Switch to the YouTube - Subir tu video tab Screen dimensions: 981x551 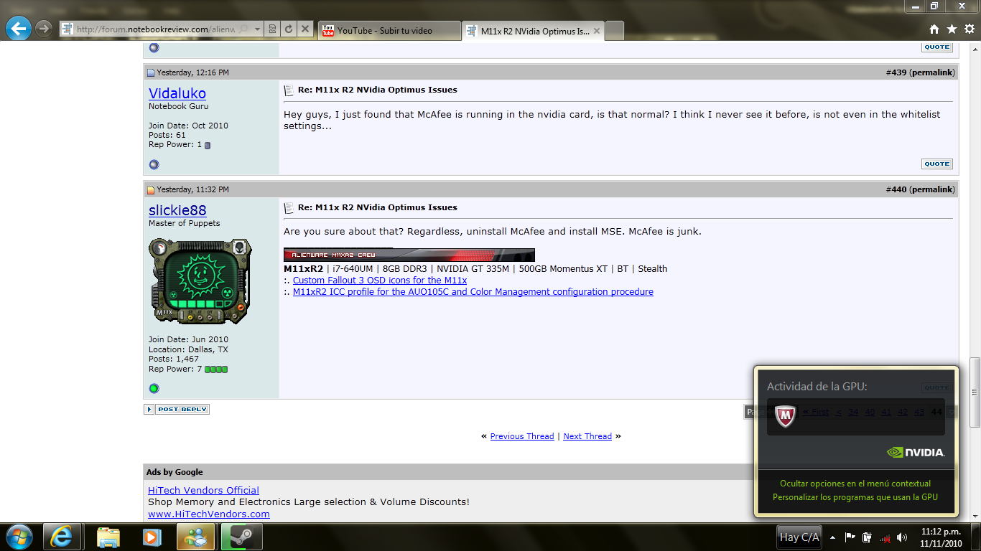click(389, 31)
